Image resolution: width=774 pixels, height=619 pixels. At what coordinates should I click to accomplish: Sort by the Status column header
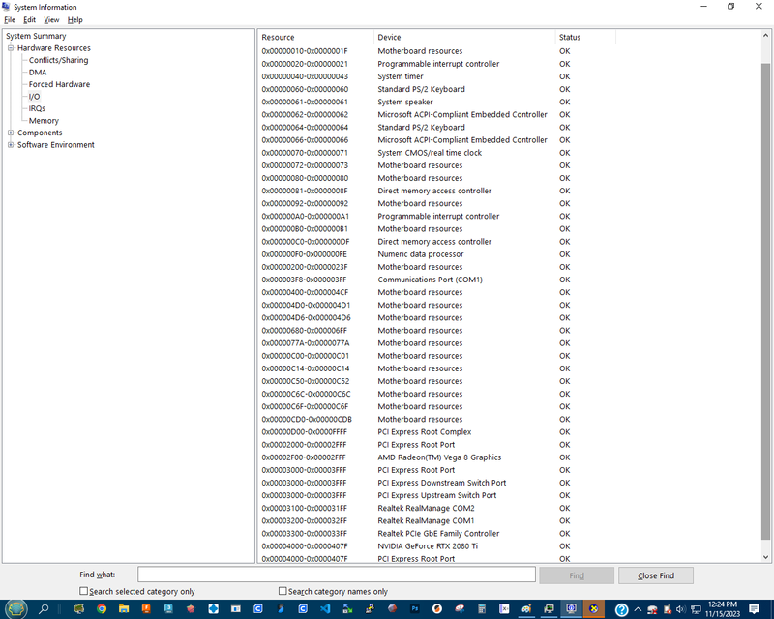click(585, 37)
